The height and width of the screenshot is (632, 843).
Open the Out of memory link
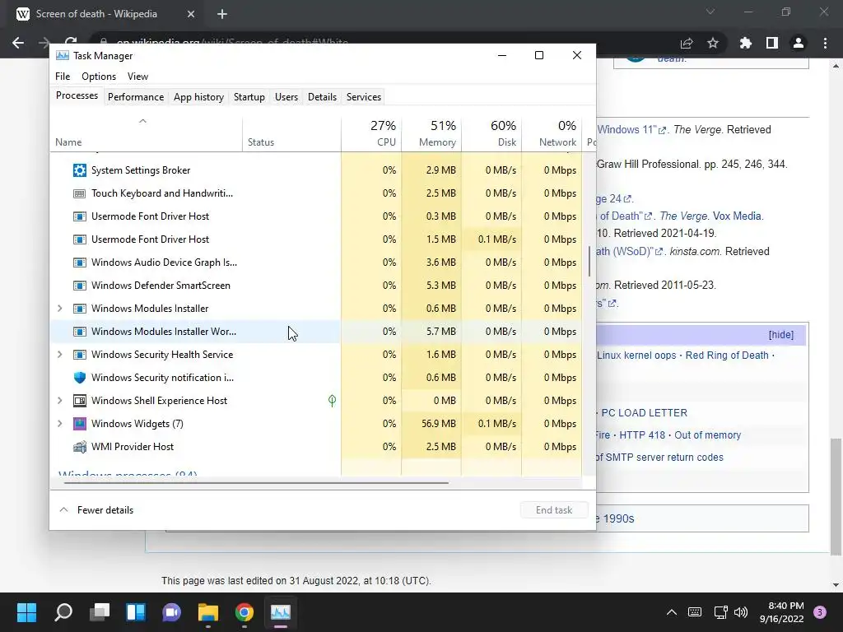[707, 435]
